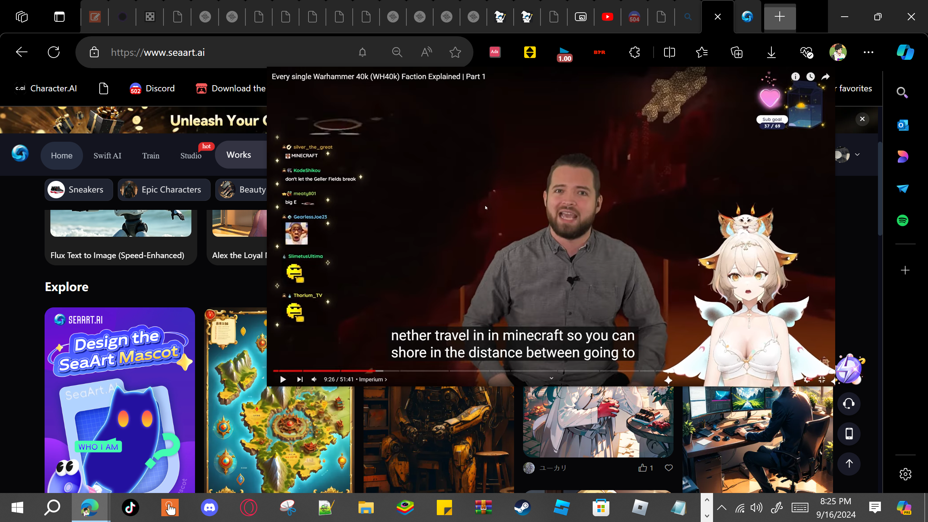The image size is (928, 522).
Task: Share the video with arrow icon
Action: pos(825,76)
